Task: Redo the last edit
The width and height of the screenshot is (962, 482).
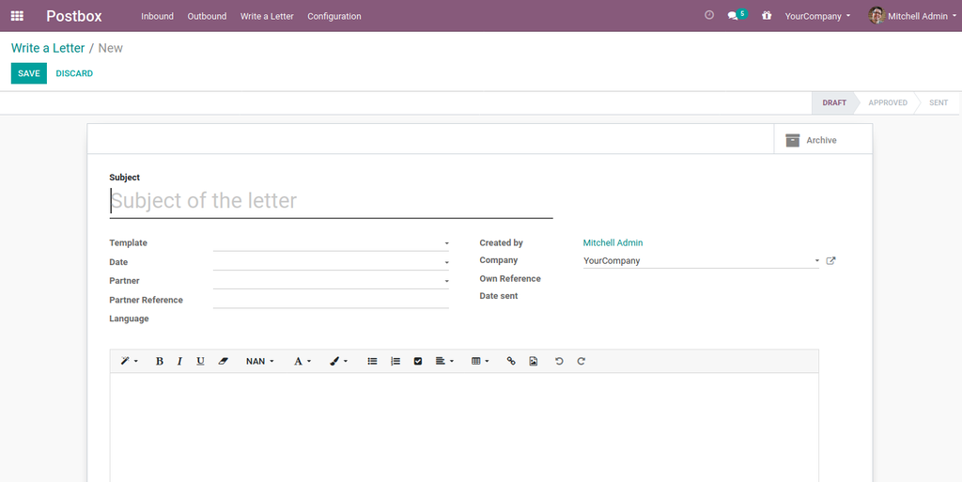Action: point(581,361)
